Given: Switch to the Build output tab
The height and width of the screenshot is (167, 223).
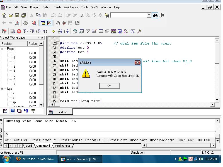Looking at the screenshot, I should 29,146.
